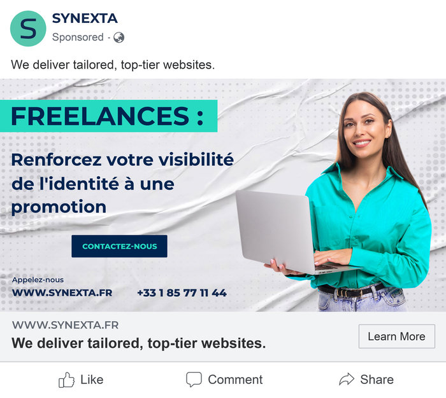This screenshot has width=446, height=398.
Task: Click the globe public visibility icon
Action: tap(119, 38)
